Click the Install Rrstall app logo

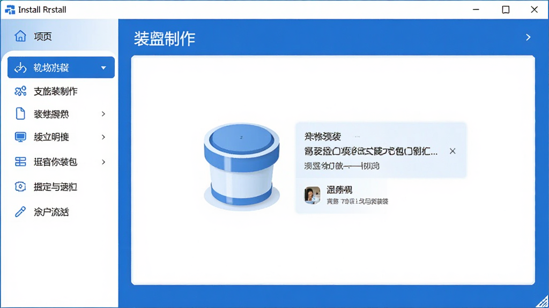10,10
